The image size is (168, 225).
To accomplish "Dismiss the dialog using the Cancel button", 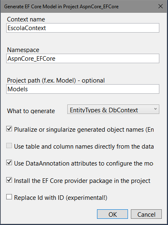I will pos(146,214).
